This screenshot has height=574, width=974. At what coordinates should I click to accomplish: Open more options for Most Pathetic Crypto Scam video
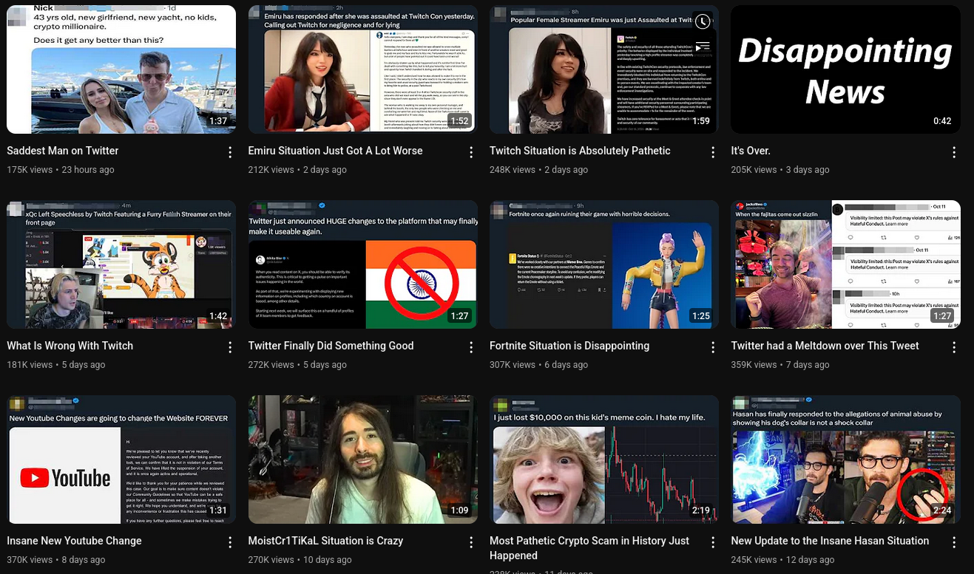coord(713,542)
